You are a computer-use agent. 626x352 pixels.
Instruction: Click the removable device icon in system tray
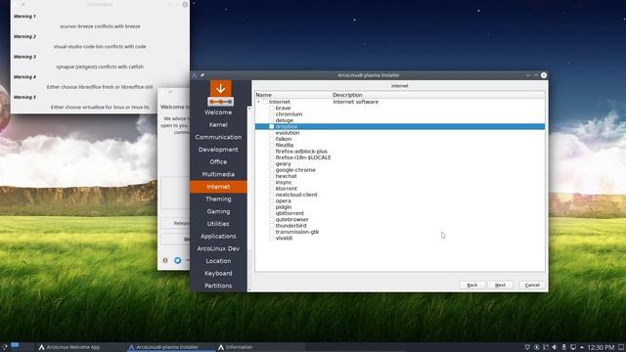(563, 347)
